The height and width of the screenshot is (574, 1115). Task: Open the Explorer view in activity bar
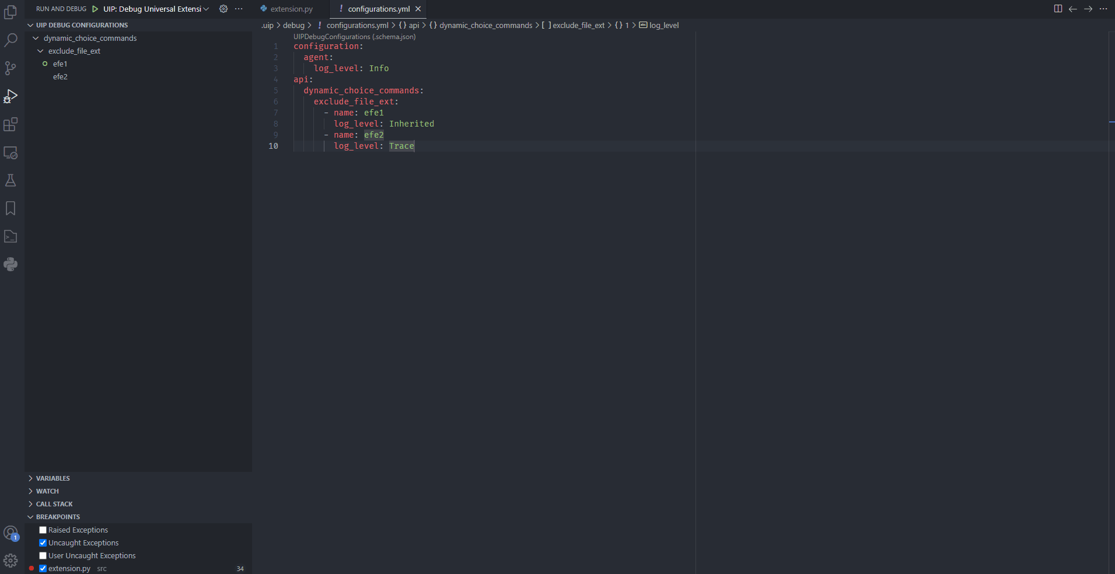point(11,12)
